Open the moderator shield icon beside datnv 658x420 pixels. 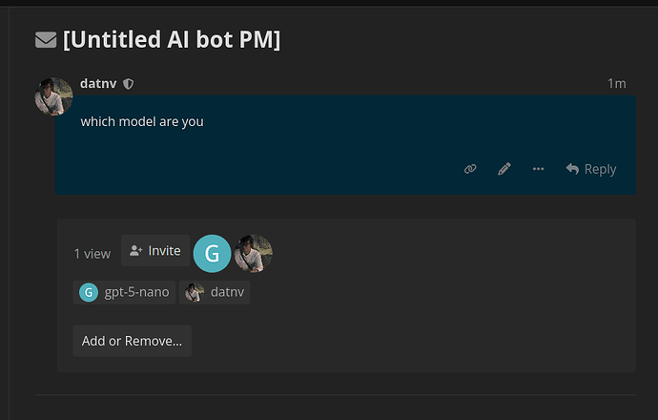tap(128, 84)
